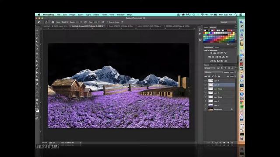Viewport: 280px width, 157px height.
Task: Open the Image menu
Action: pyautogui.click(x=72, y=14)
